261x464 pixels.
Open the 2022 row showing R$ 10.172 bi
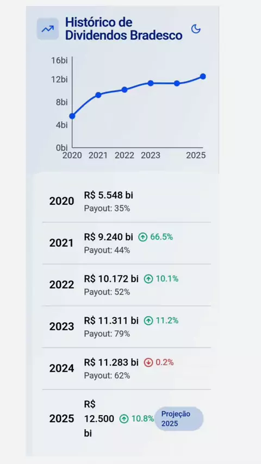tap(127, 285)
